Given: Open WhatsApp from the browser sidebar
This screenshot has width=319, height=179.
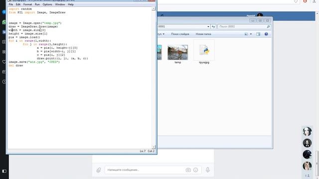Looking at the screenshot, I should coord(4,22).
